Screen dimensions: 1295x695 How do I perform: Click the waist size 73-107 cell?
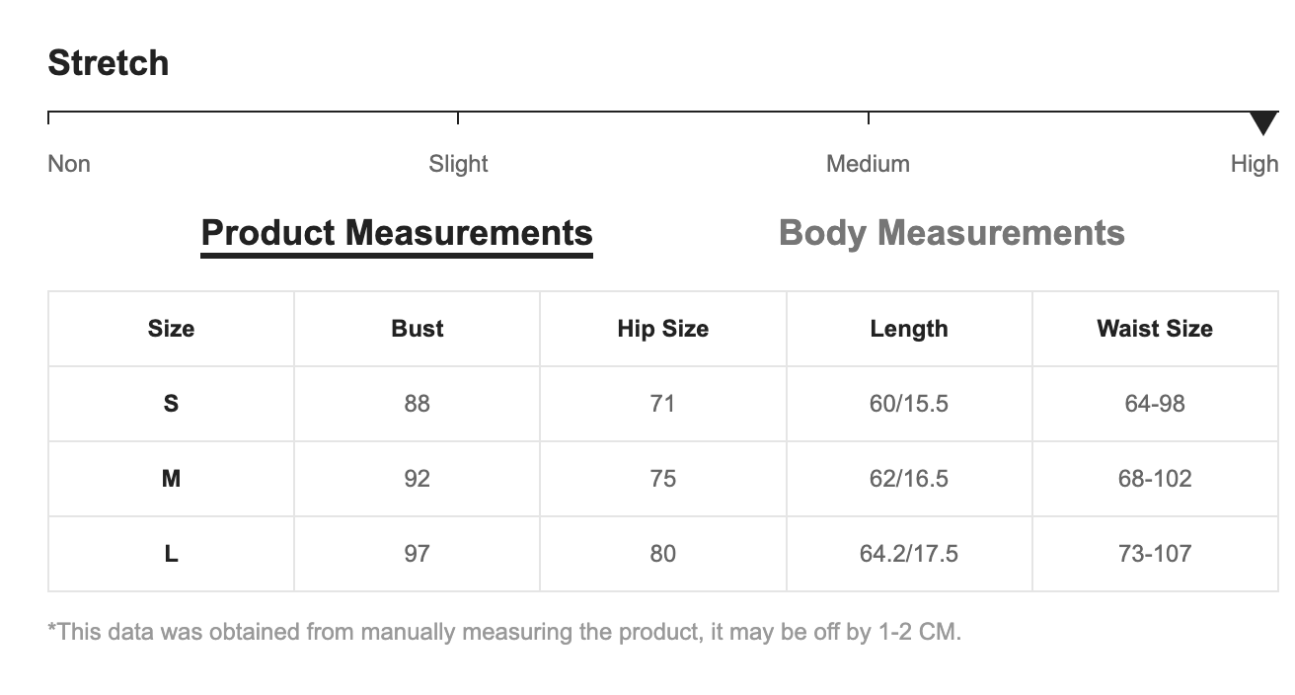pyautogui.click(x=1155, y=554)
